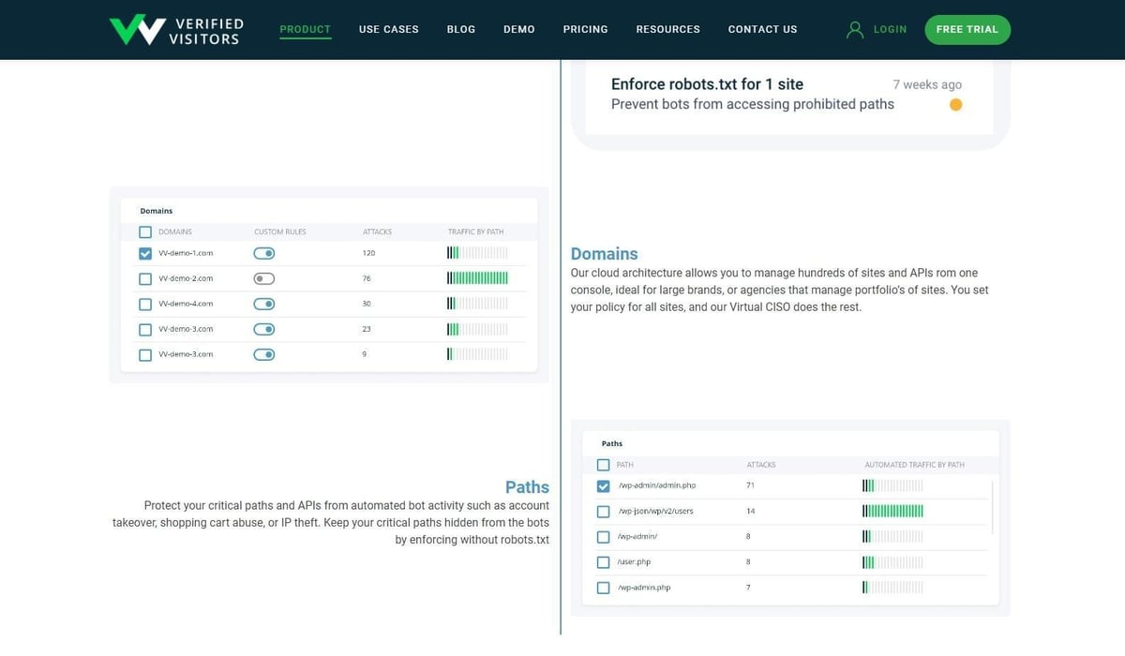This screenshot has width=1125, height=656.
Task: Click the /wp-admin.php path name
Action: pyautogui.click(x=645, y=588)
